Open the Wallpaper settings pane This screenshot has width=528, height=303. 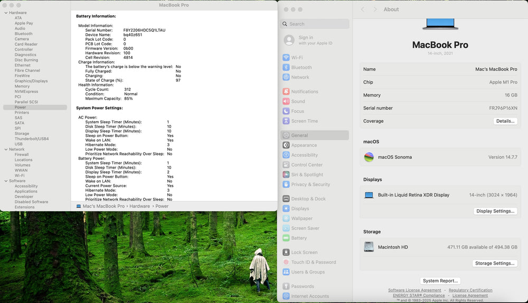pyautogui.click(x=301, y=219)
